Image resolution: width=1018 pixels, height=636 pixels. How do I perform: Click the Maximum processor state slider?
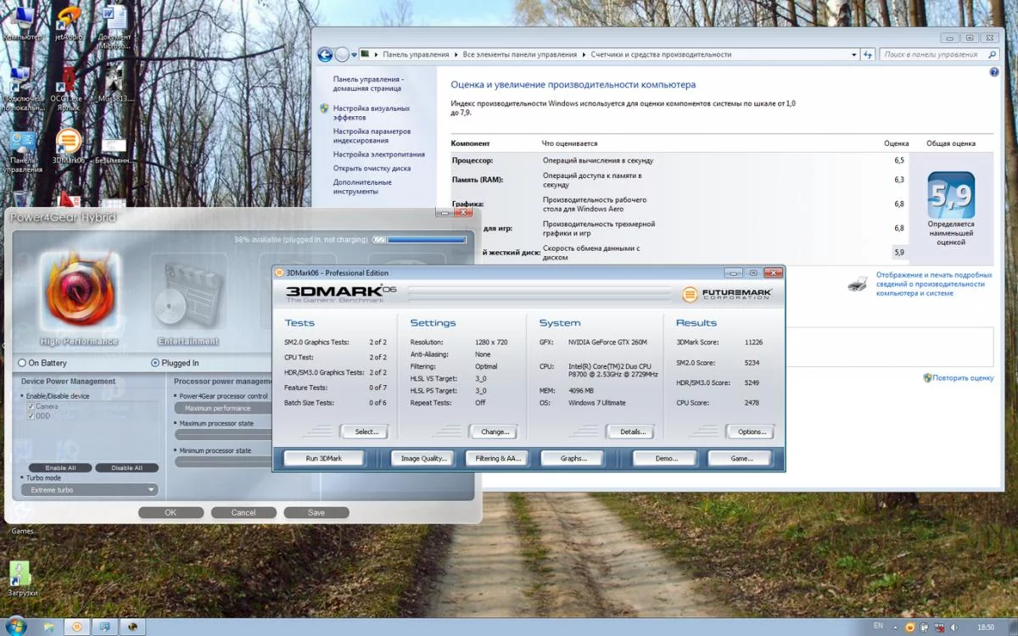coord(223,433)
